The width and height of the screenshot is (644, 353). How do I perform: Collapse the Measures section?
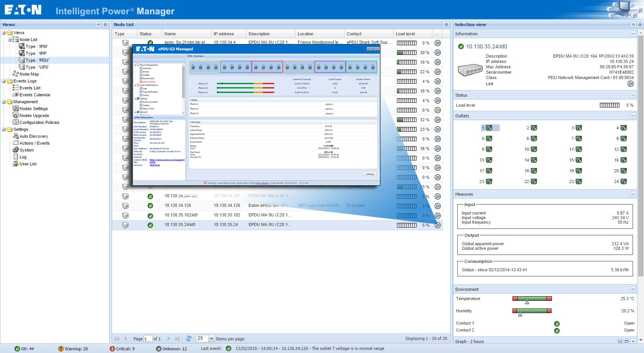pos(633,194)
